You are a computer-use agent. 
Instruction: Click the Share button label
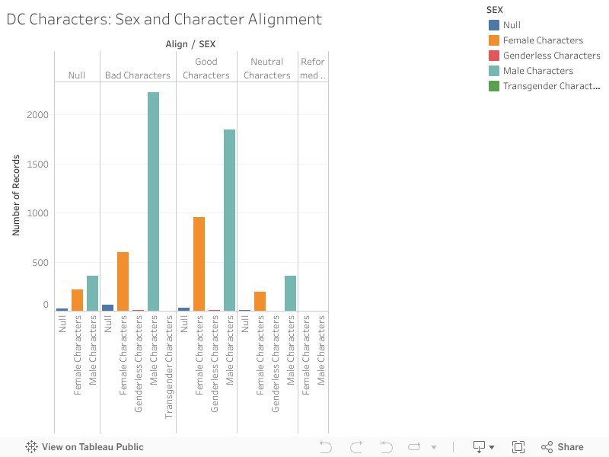click(x=570, y=447)
